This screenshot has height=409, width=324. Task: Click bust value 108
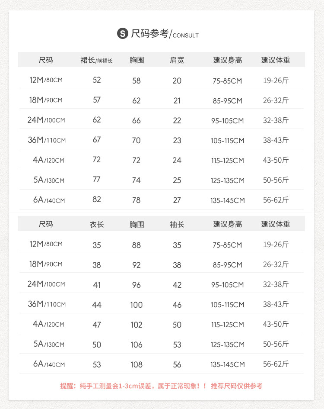click(137, 364)
